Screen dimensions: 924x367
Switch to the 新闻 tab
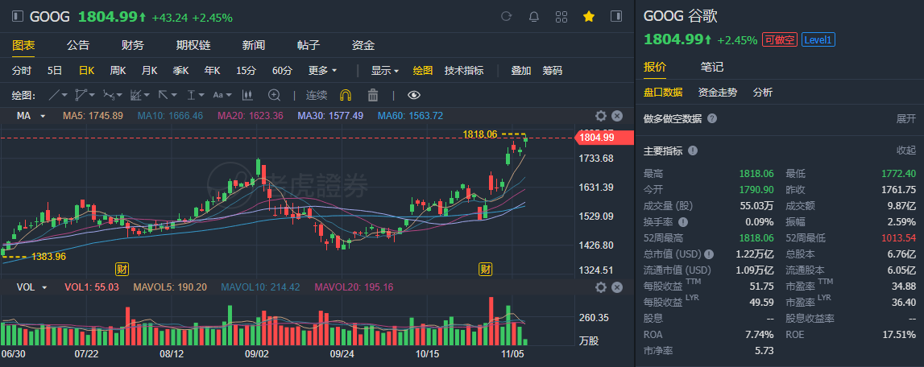click(254, 45)
